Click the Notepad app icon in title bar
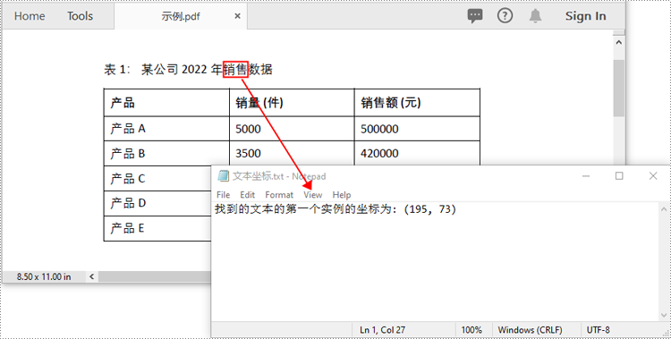The height and width of the screenshot is (339, 671). (223, 176)
